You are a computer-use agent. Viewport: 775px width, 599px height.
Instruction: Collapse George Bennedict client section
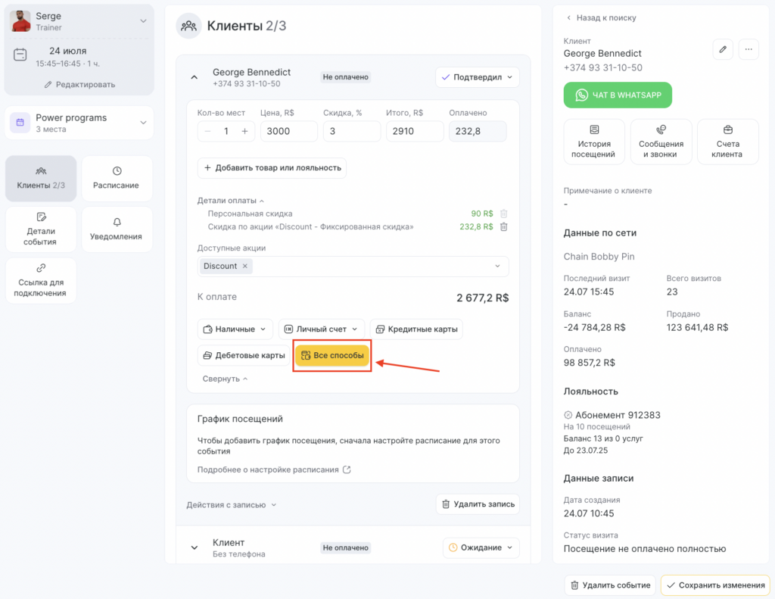pyautogui.click(x=194, y=77)
